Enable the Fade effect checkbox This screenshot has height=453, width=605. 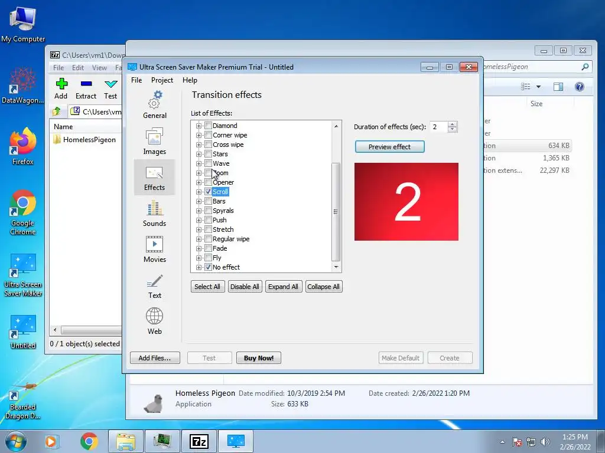point(209,248)
